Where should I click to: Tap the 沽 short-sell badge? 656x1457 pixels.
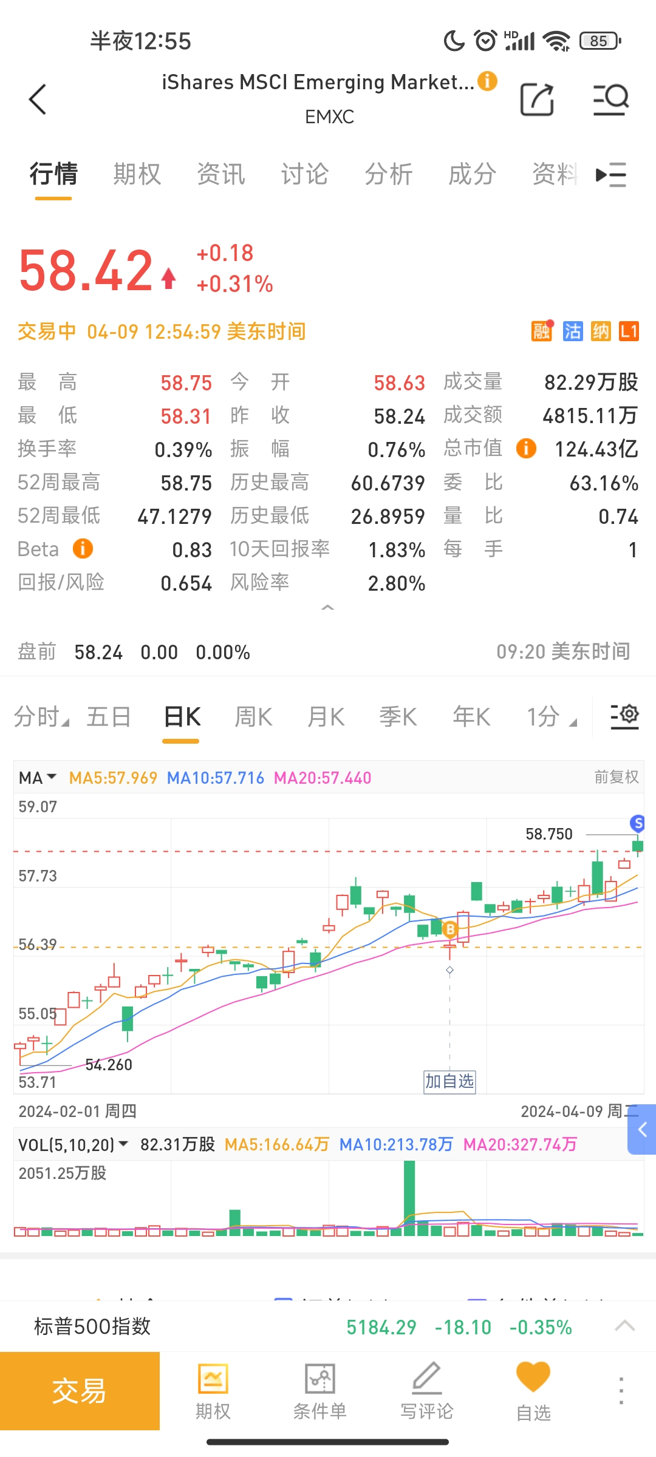click(x=572, y=331)
